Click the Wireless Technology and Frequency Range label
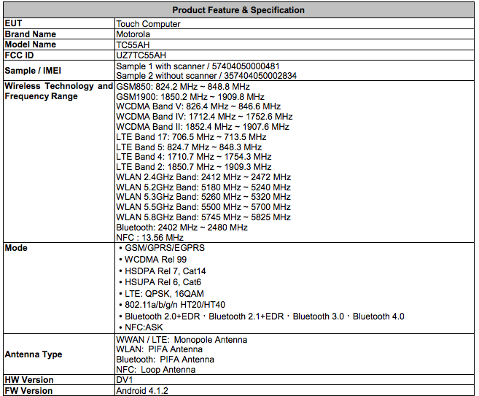The height and width of the screenshot is (396, 479). [x=58, y=91]
